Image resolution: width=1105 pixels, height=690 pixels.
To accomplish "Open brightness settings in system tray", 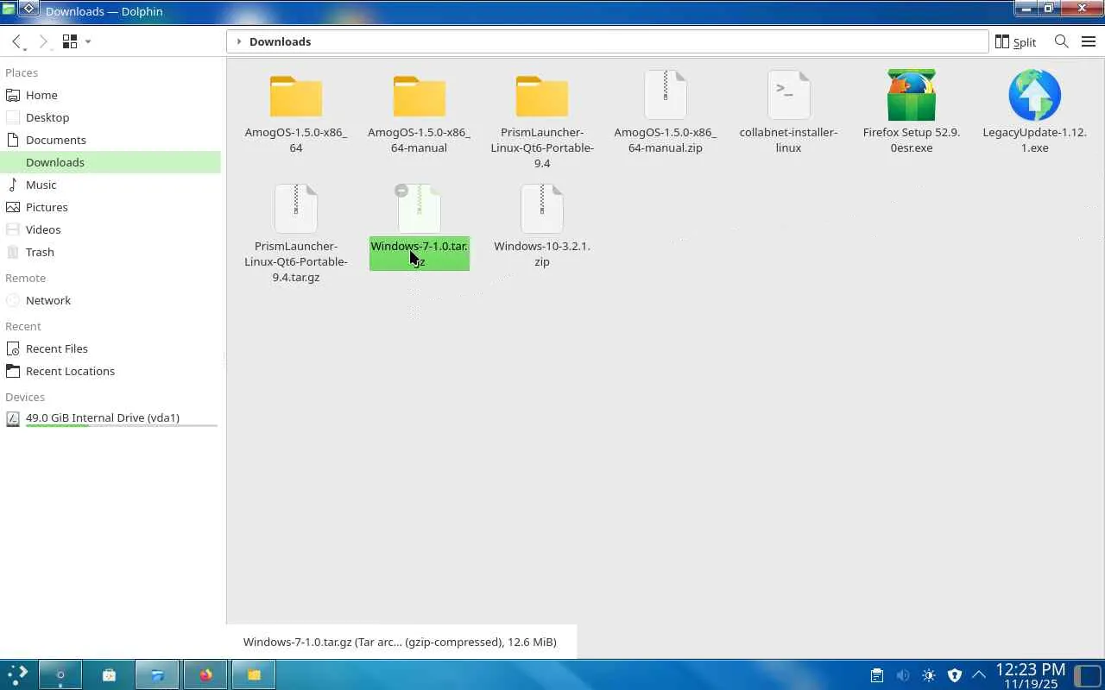I will (x=929, y=675).
